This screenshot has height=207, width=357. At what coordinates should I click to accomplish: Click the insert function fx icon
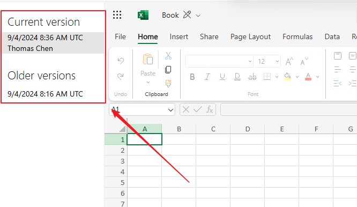(210, 109)
